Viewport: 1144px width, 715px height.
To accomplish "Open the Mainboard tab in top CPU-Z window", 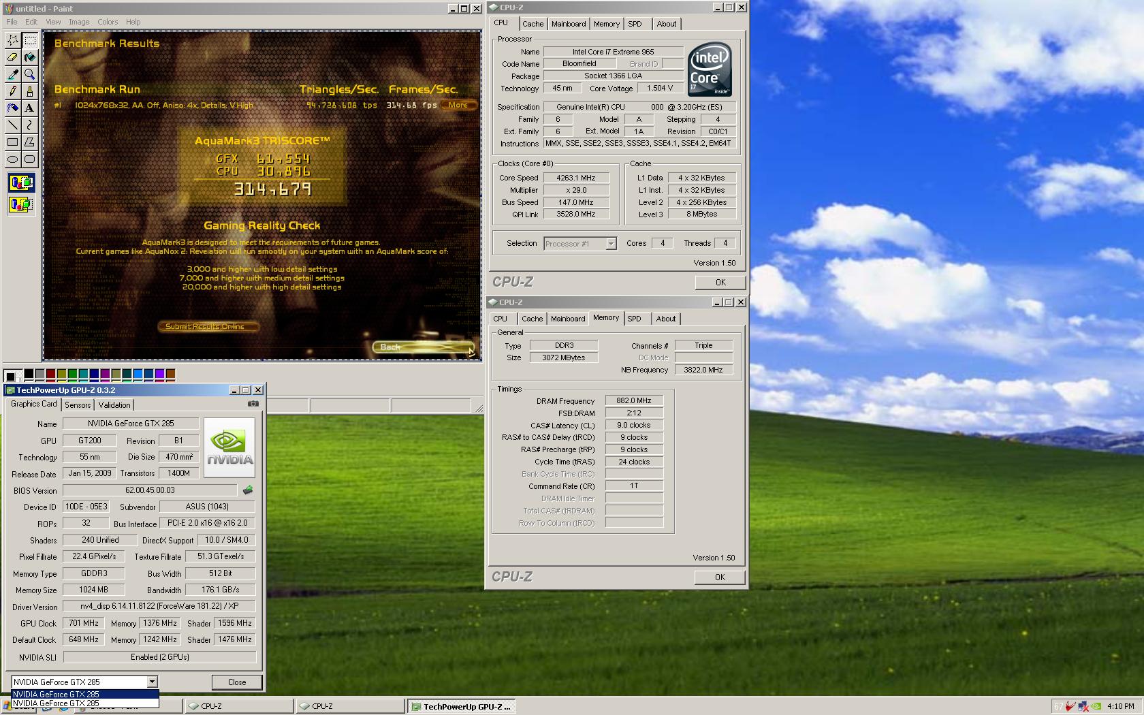I will [569, 24].
